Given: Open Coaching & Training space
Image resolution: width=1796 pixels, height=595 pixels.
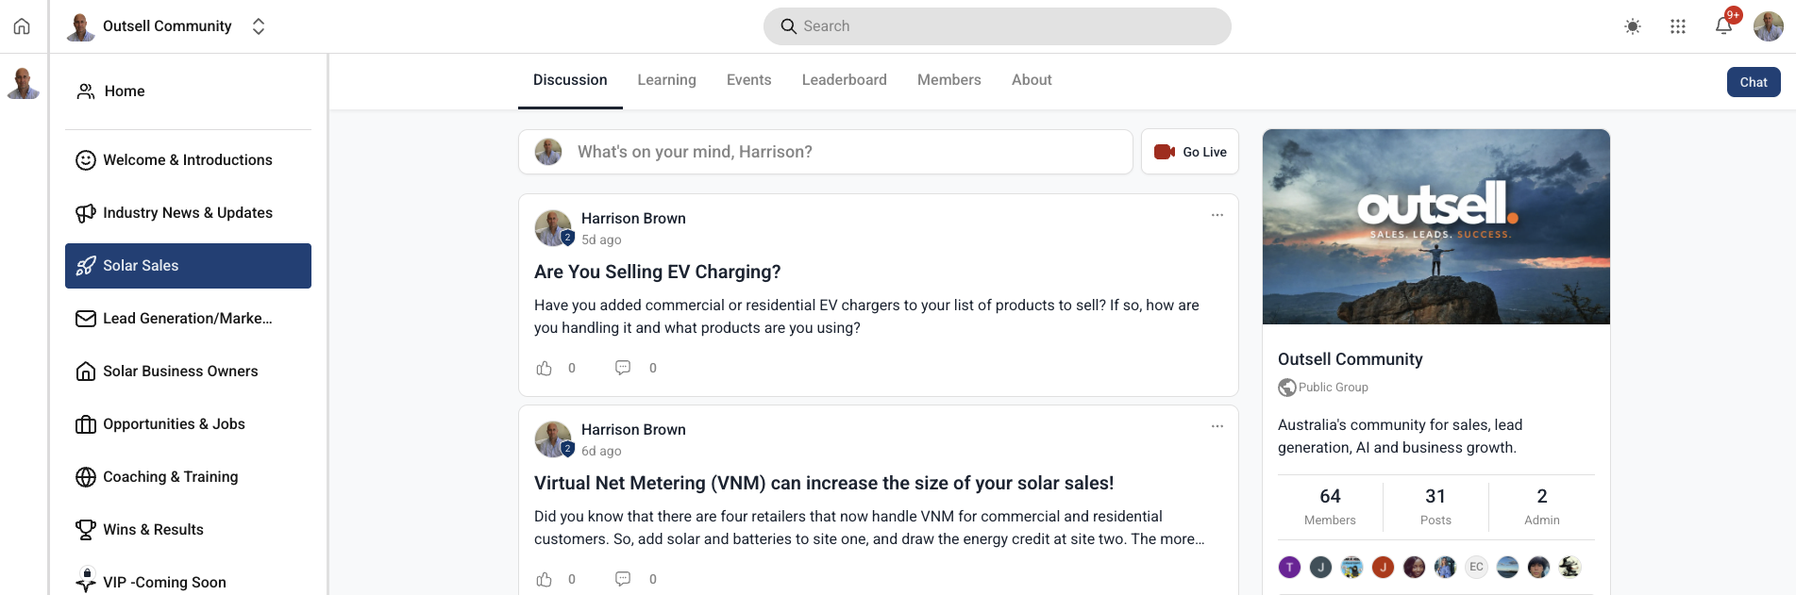Looking at the screenshot, I should [188, 477].
